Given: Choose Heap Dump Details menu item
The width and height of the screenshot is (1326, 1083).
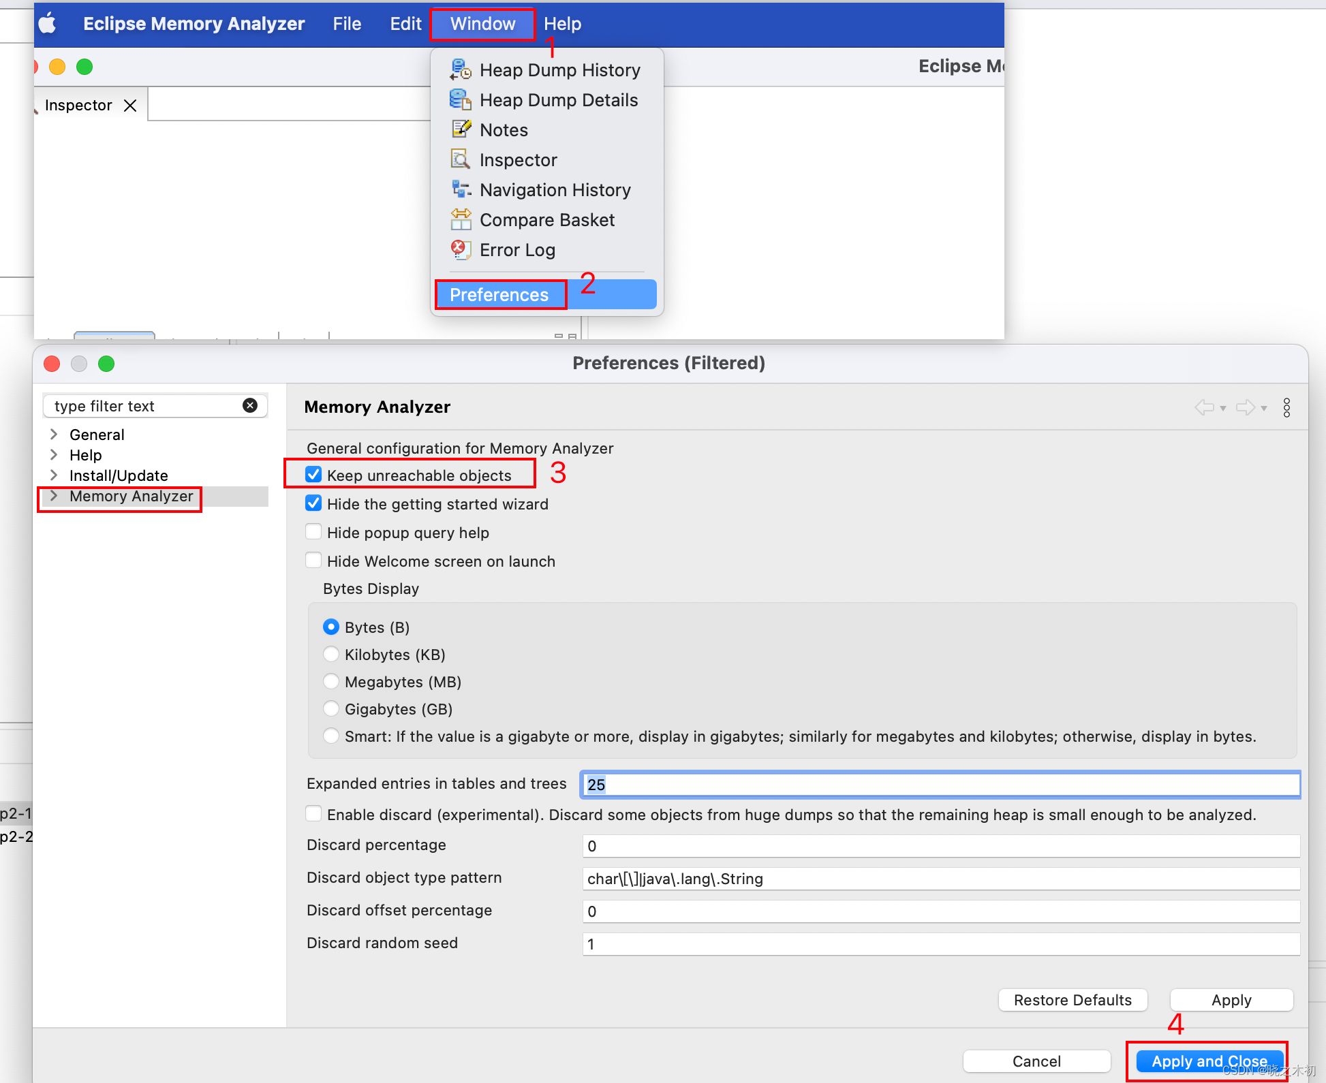Looking at the screenshot, I should pos(546,100).
